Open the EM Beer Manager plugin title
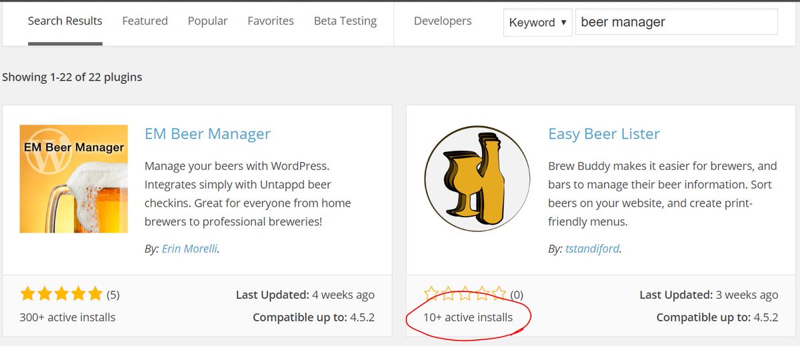This screenshot has width=800, height=346. tap(207, 134)
